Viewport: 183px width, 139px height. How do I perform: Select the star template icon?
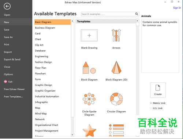tap(89, 130)
